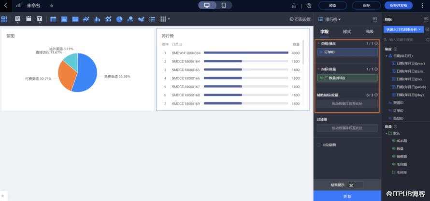Open 页面设置 page settings
This screenshot has width=430, height=201.
(301, 19)
